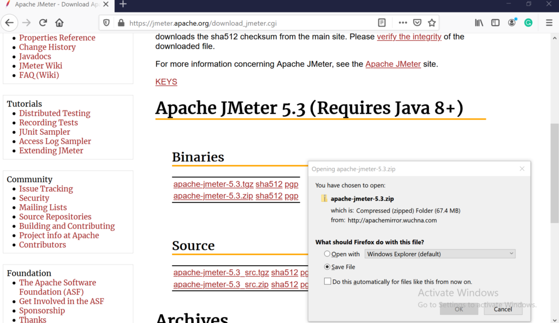559x323 pixels.
Task: Select the Save File radio button
Action: tap(328, 267)
